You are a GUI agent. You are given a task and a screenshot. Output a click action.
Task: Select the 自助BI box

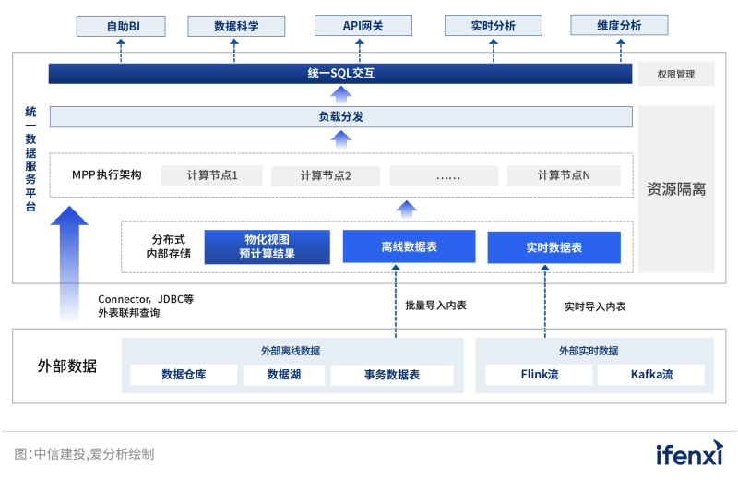coord(121,26)
